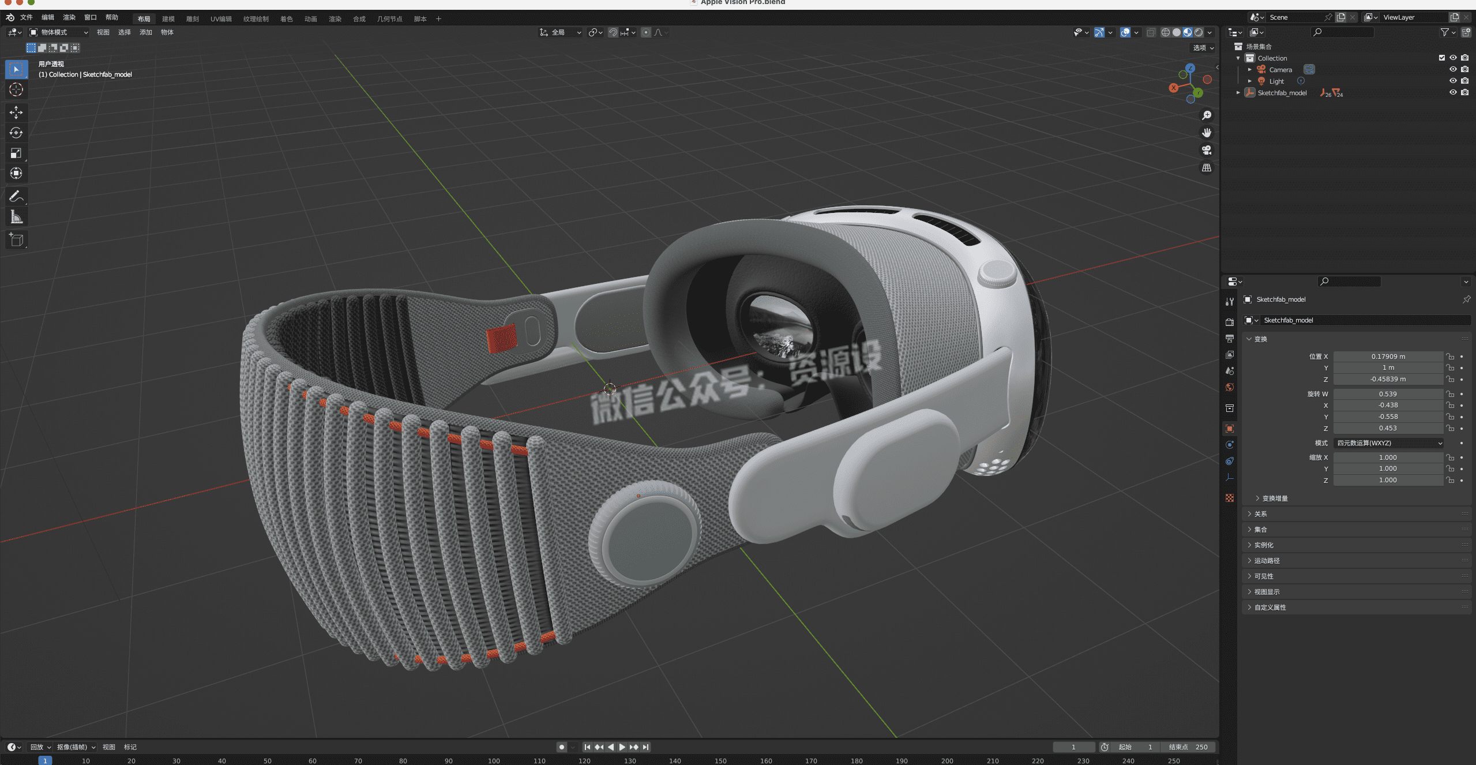Viewport: 1476px width, 765px height.
Task: Click the viewport zoom magnifier icon
Action: click(x=1207, y=115)
